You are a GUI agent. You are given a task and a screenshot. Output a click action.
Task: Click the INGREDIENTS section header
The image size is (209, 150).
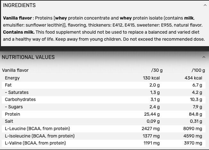click(x=19, y=5)
